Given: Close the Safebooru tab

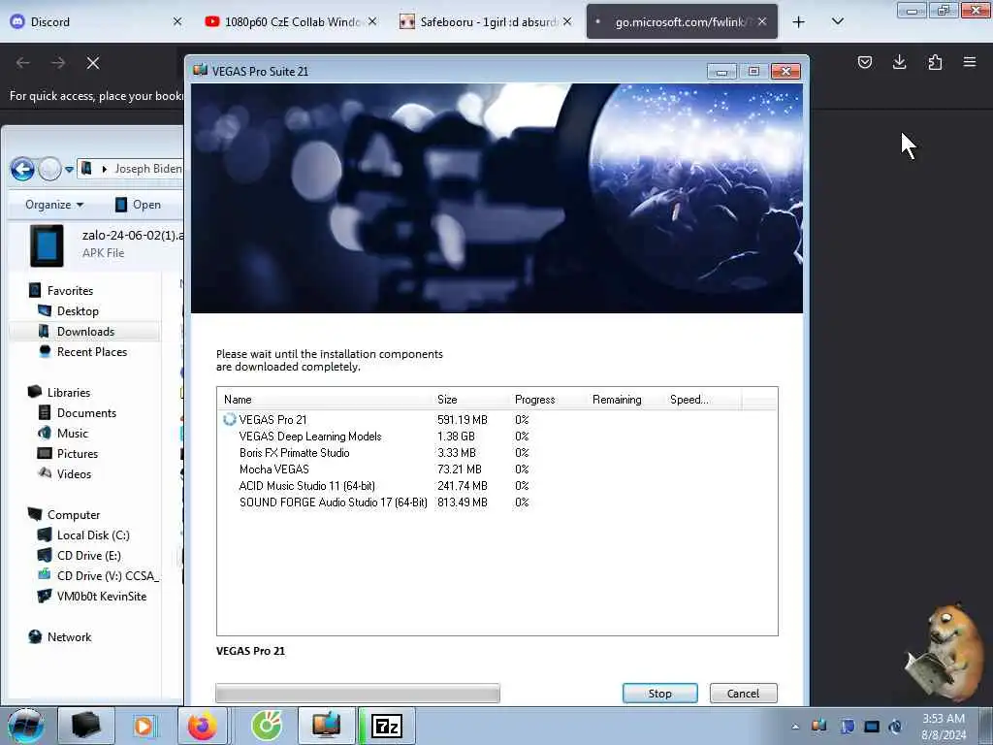Looking at the screenshot, I should 567,21.
